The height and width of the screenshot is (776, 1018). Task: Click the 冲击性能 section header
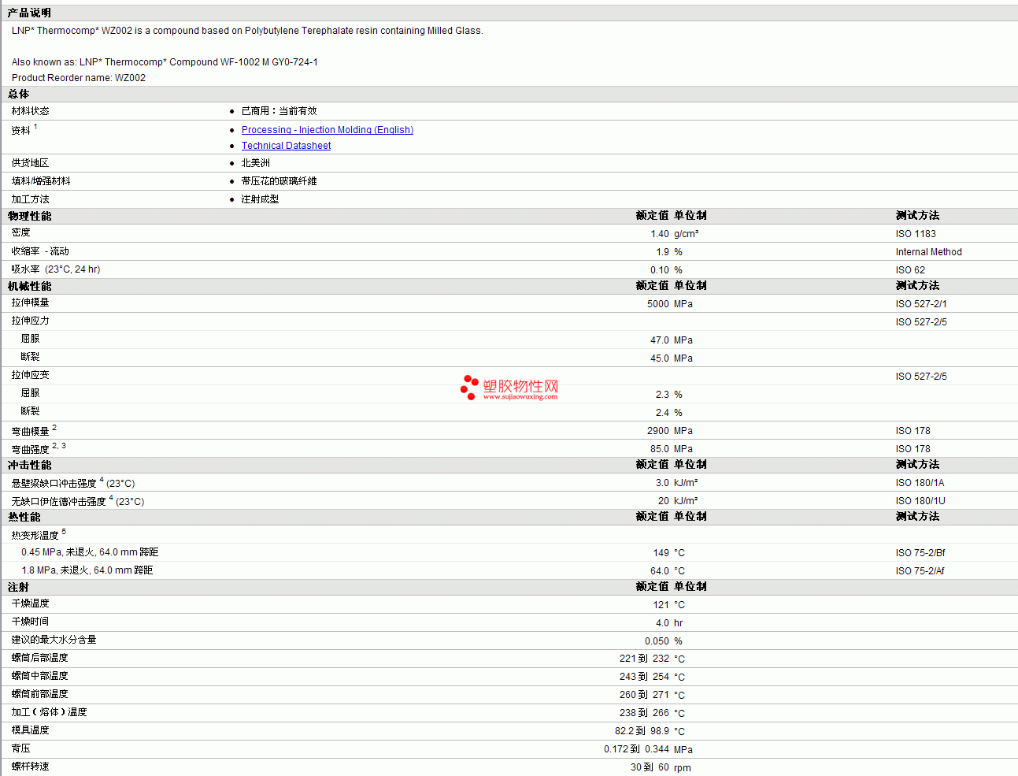click(29, 465)
